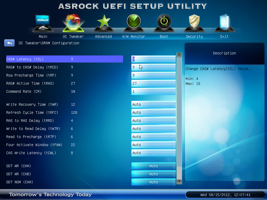The image size is (267, 200).
Task: Switch to the Exit tab label
Action: (224, 36)
